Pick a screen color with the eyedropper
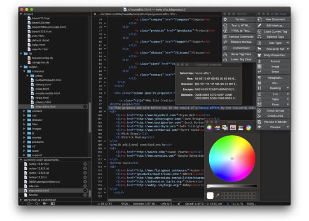 (217, 195)
